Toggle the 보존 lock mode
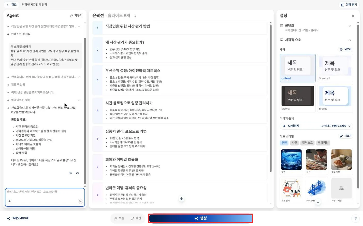 click(119, 218)
